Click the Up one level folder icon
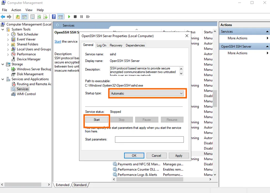This screenshot has width=270, height=193. [x=18, y=17]
